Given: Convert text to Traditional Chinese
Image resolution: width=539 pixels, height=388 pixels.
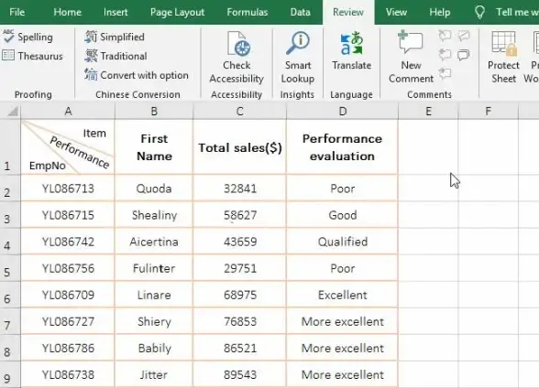Looking at the screenshot, I should (115, 56).
